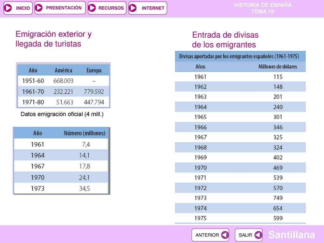This screenshot has height=243, width=324.
Task: Click the play arrow icon beside INICIO
Action: coord(8,8)
